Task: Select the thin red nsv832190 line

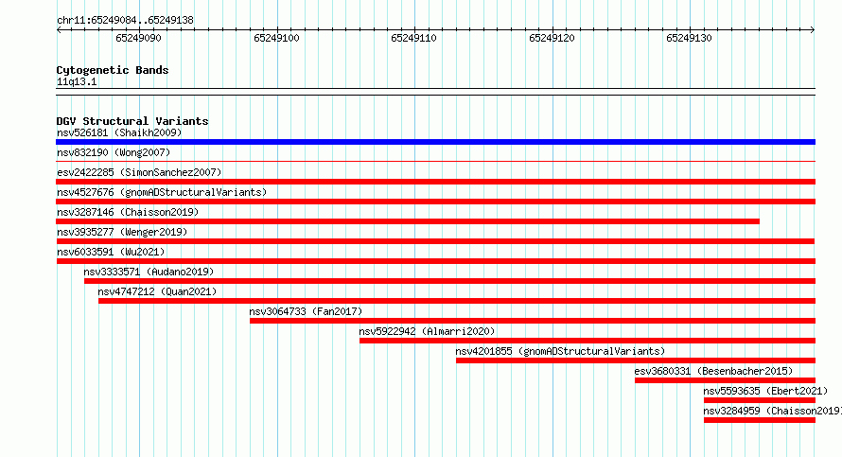Action: click(435, 161)
